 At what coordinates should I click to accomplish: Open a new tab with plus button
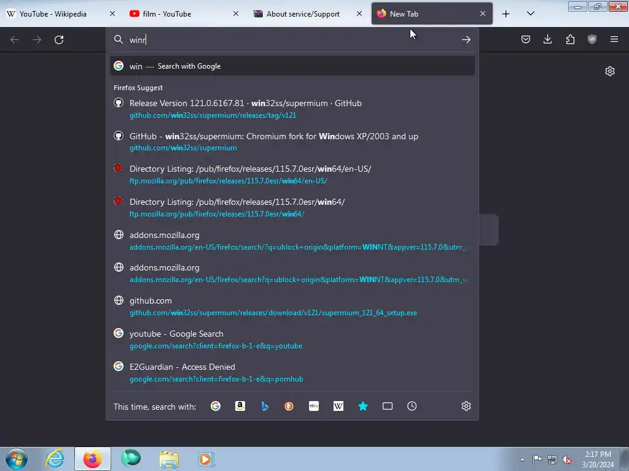click(x=506, y=14)
